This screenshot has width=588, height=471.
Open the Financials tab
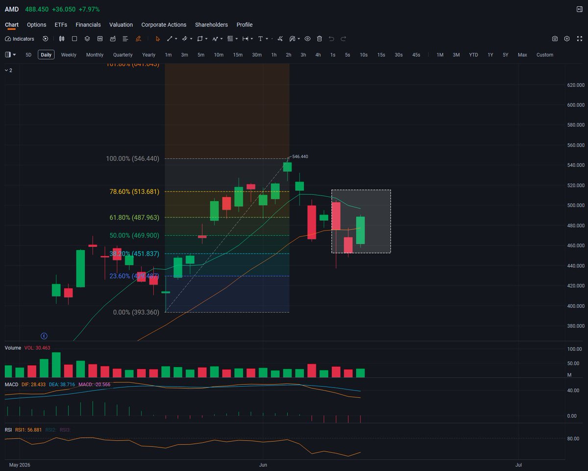coord(88,24)
